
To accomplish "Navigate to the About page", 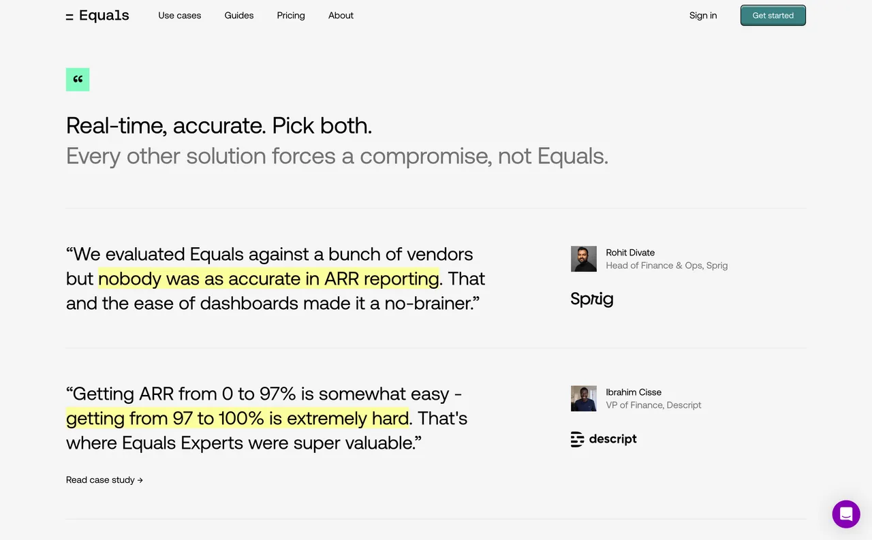I will (341, 16).
